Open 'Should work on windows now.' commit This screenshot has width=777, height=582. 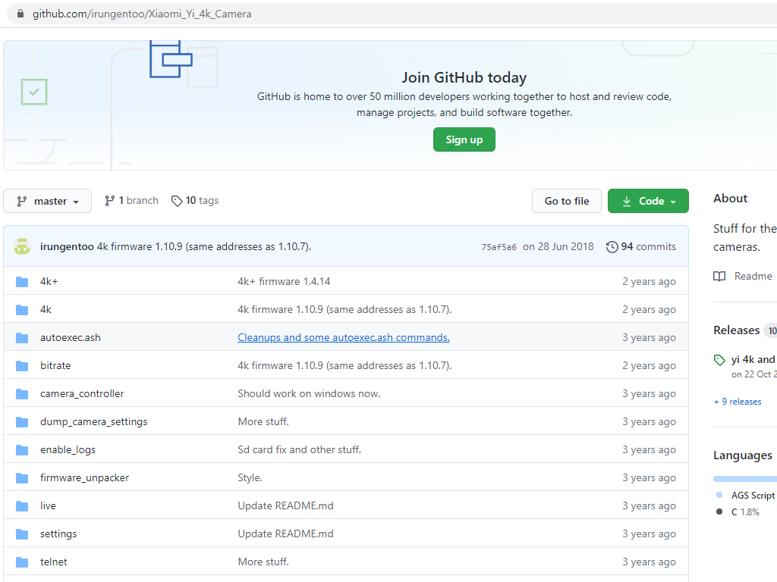click(x=310, y=394)
